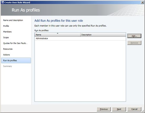
Task: Close the Create User Role Wizard
Action: click(142, 2)
